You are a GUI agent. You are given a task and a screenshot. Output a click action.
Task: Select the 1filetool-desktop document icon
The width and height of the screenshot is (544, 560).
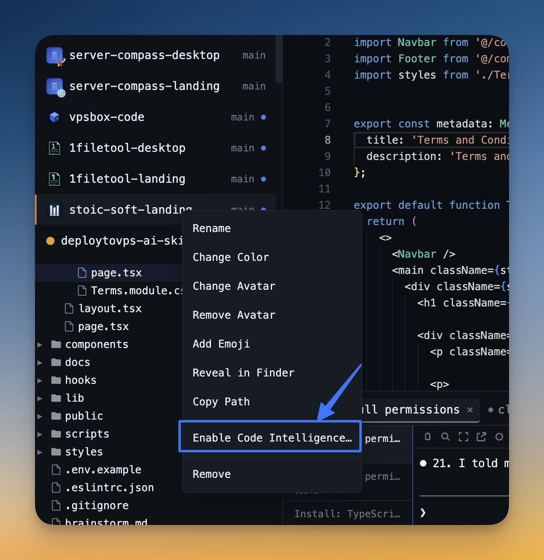pyautogui.click(x=54, y=148)
